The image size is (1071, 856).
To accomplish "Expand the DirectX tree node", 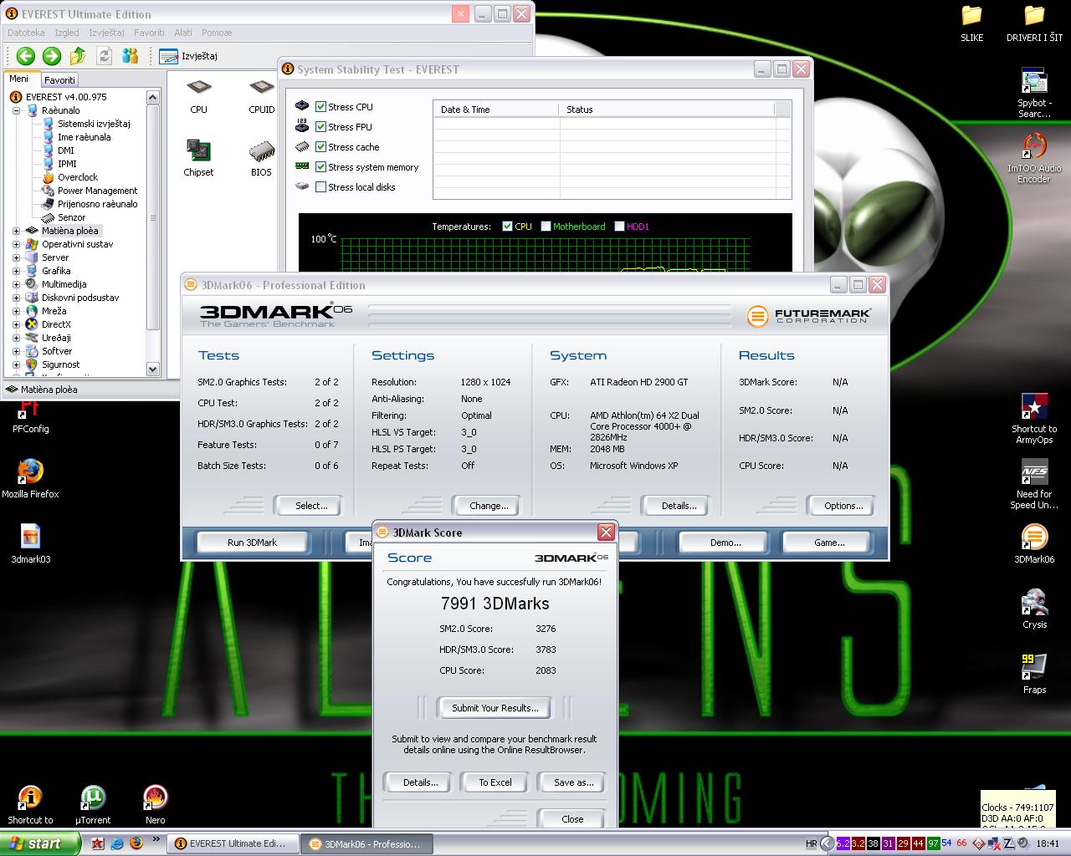I will pos(16,324).
